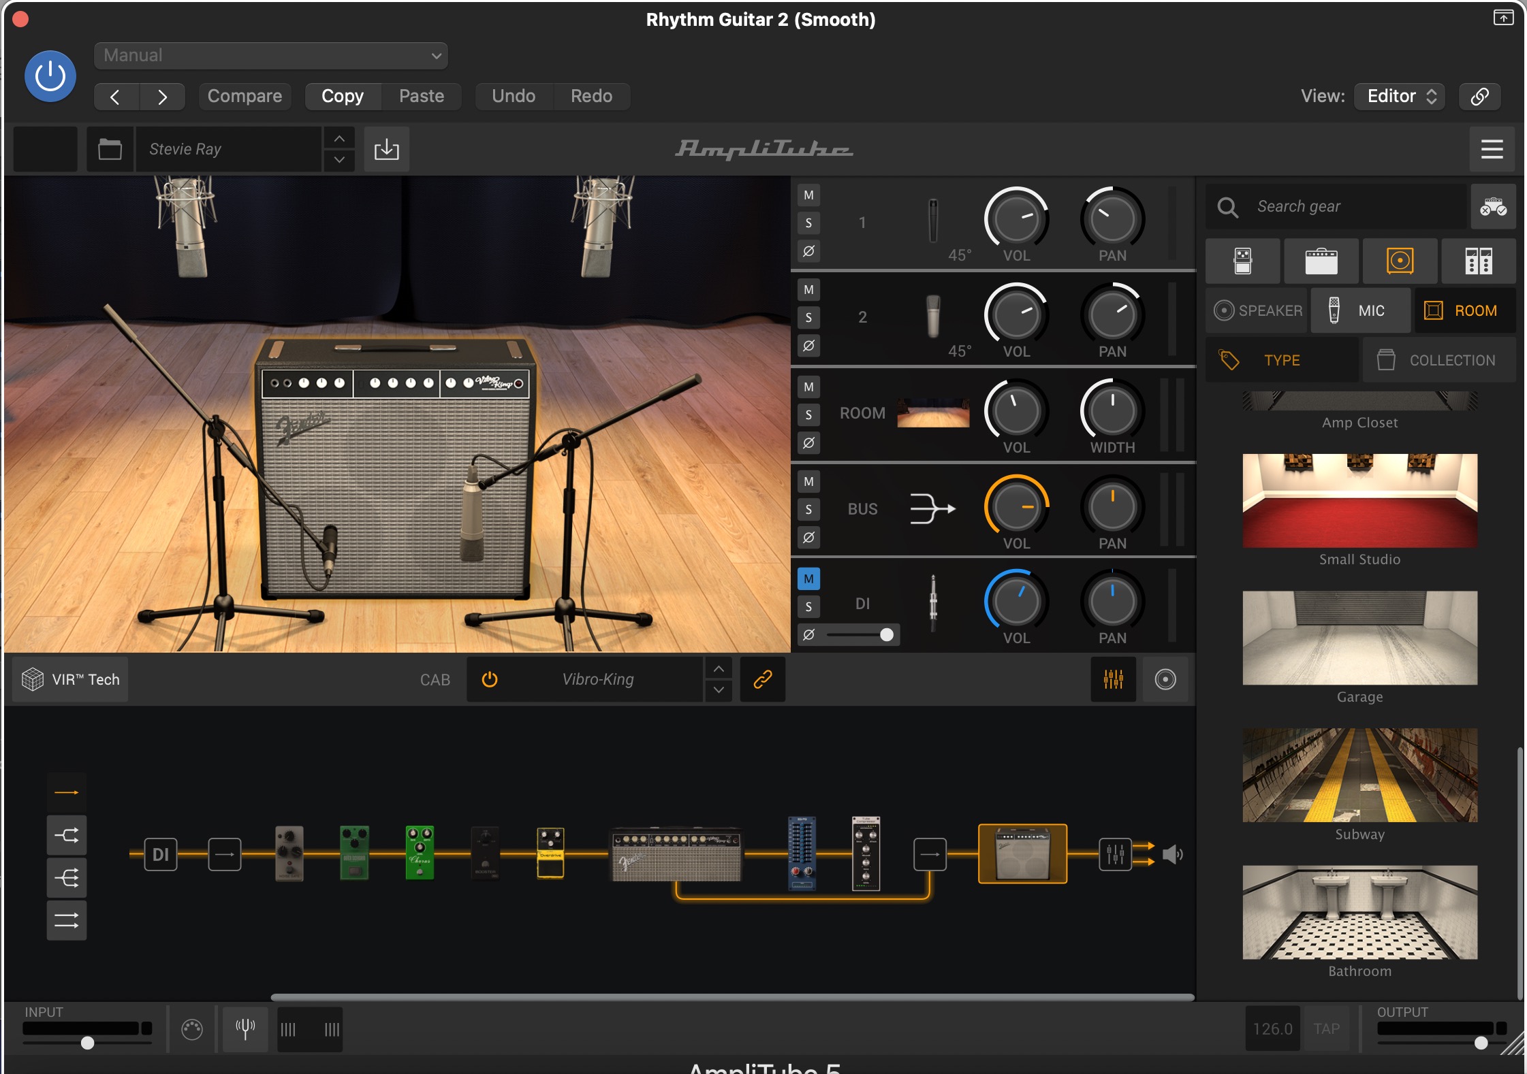This screenshot has width=1527, height=1074.
Task: Click the Undo button
Action: click(x=514, y=96)
